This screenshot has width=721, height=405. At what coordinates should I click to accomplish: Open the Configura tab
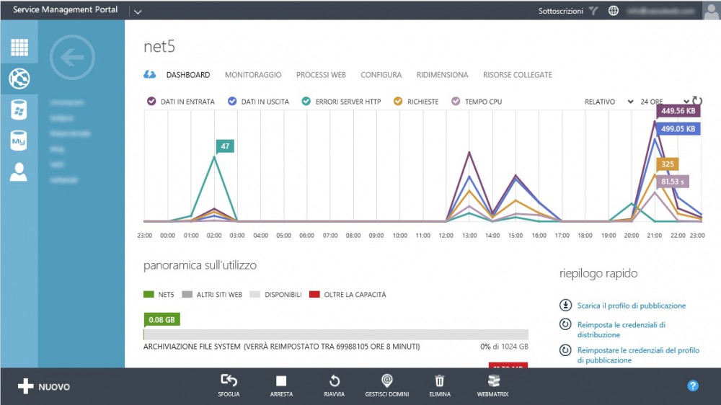click(381, 75)
